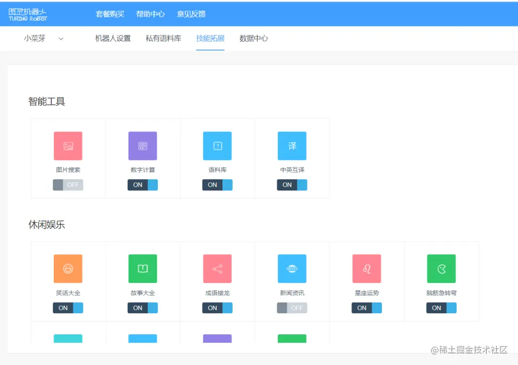The width and height of the screenshot is (518, 365).
Task: Open the 星座运势 zodiac icon
Action: tap(367, 269)
